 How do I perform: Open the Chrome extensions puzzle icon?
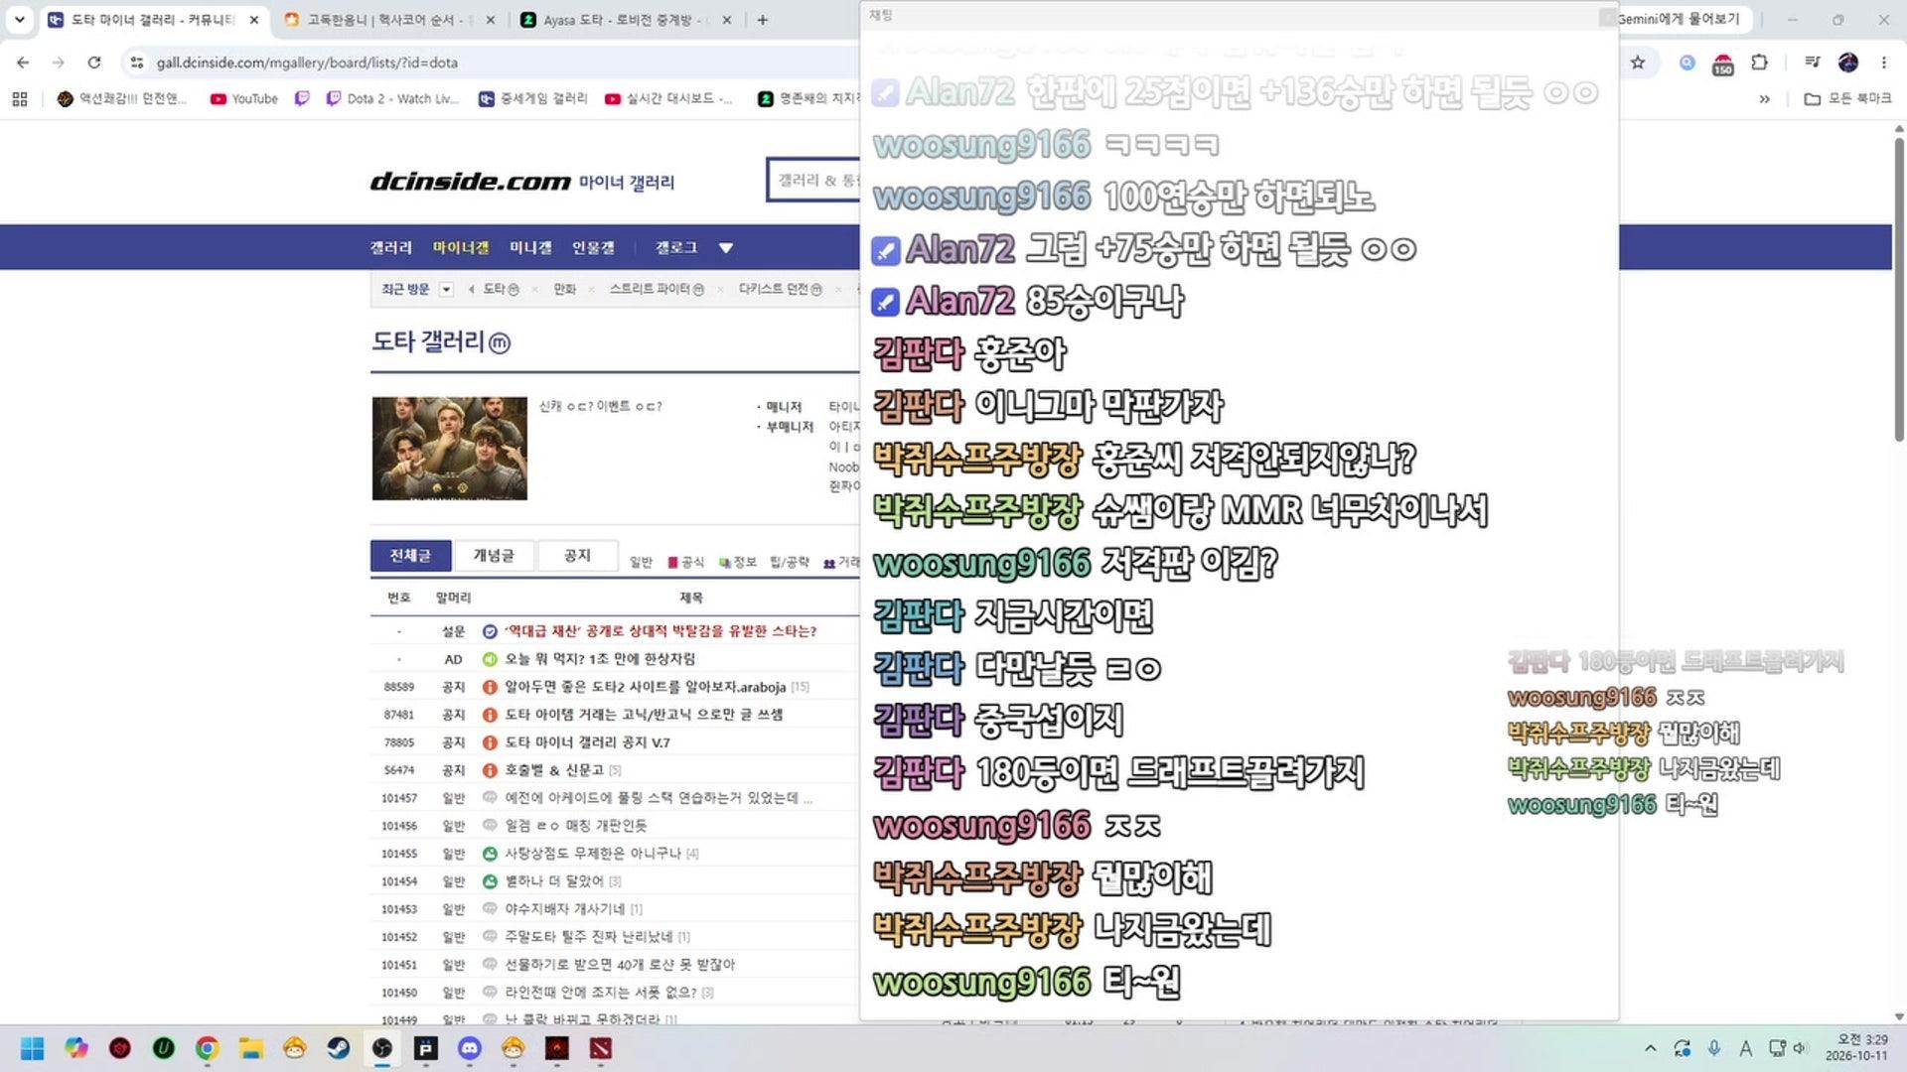point(1759,63)
